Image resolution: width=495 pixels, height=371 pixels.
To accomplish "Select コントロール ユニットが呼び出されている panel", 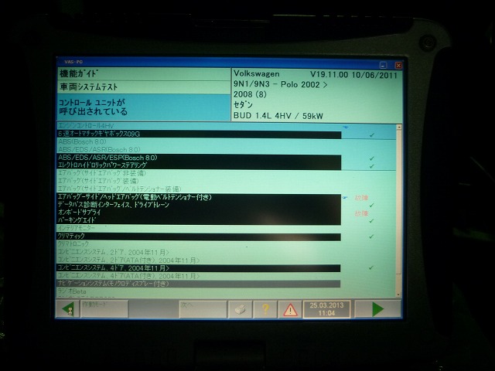I will pos(144,107).
